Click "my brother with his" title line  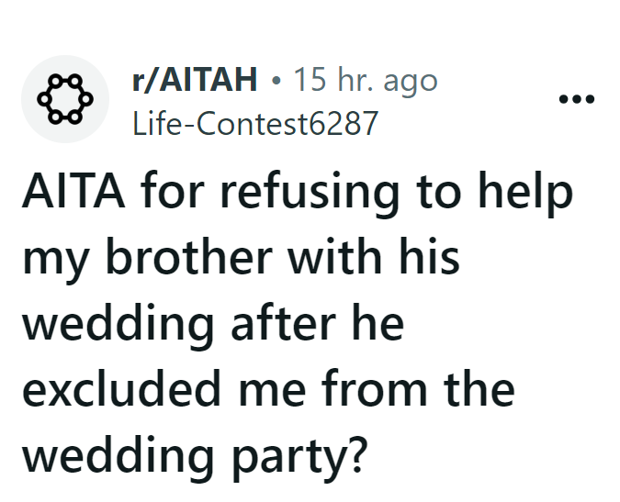pyautogui.click(x=240, y=260)
